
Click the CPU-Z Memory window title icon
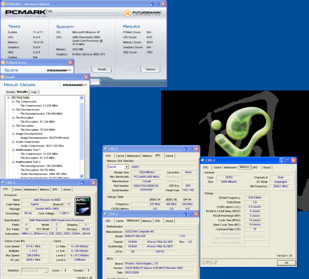203,160
